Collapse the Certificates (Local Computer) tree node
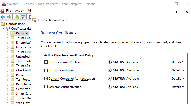This screenshot has height=106, width=191. [3, 29]
